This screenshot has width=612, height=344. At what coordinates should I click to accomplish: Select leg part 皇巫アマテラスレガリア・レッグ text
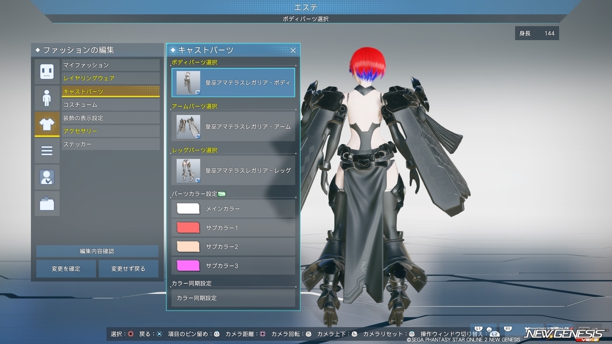248,171
